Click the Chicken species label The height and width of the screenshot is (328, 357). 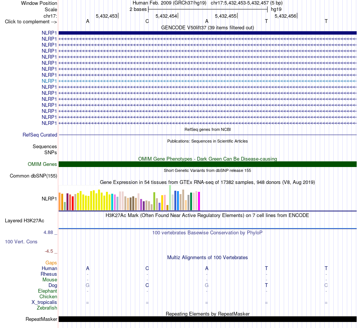click(48, 296)
